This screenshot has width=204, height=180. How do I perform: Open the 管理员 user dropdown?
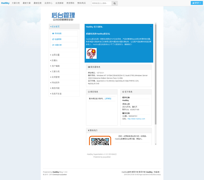coord(197,3)
